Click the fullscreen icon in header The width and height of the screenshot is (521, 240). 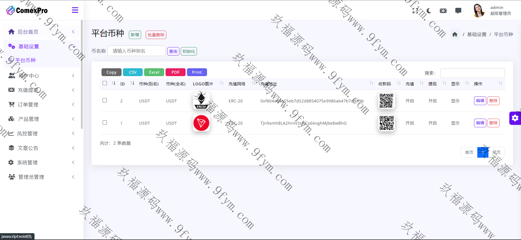(415, 11)
